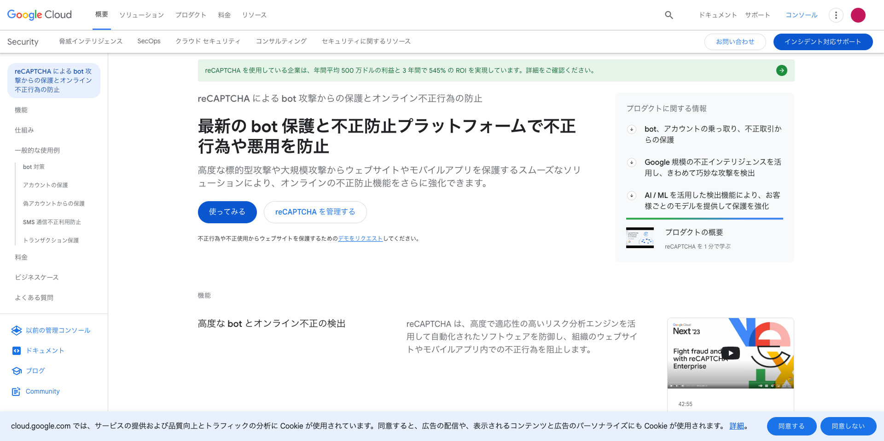The height and width of the screenshot is (441, 884).
Task: Click the ブログ graduation cap icon
Action: pos(17,371)
